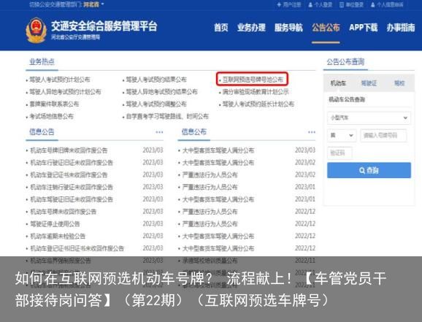The width and height of the screenshot is (422, 322).
Task: Open 用户注册 link in top bar
Action: coord(289,4)
